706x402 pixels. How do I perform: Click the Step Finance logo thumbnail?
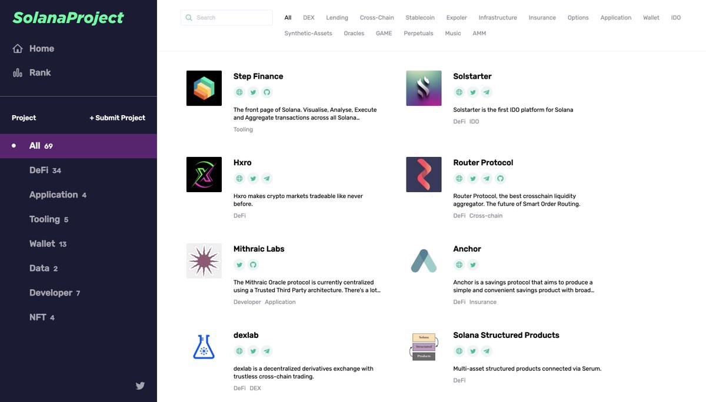pos(204,88)
